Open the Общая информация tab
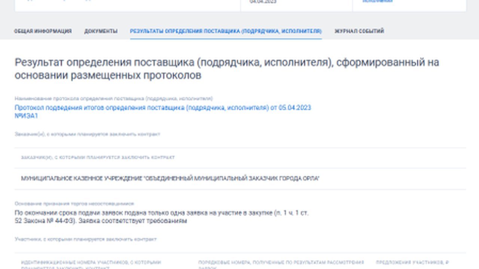 43,31
